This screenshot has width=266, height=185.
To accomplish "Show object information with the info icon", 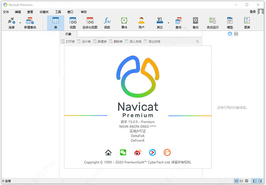I will 230,34.
